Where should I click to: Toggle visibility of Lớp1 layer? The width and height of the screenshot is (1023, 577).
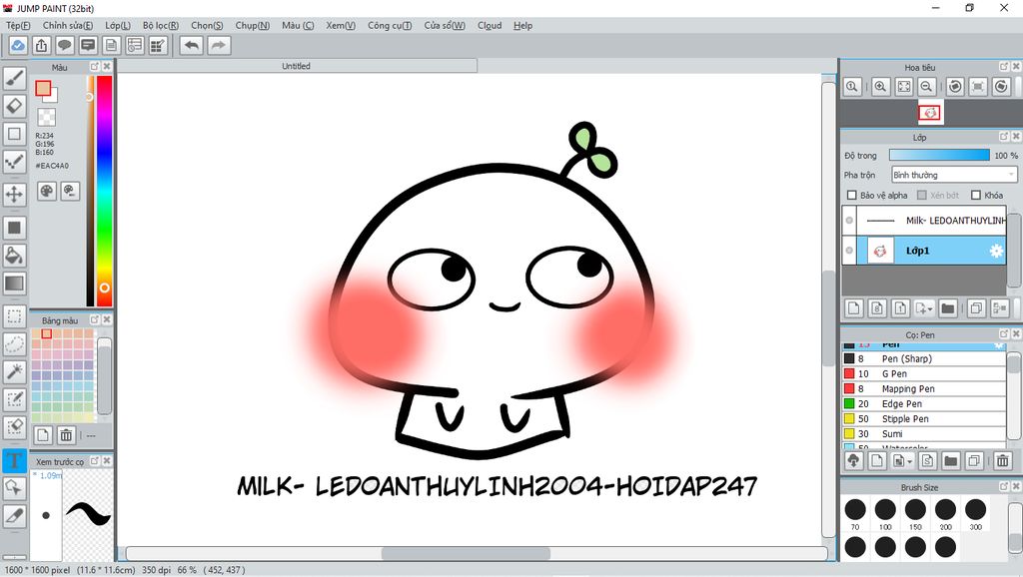click(849, 251)
